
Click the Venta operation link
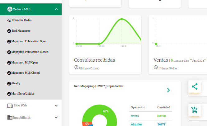click(135, 116)
